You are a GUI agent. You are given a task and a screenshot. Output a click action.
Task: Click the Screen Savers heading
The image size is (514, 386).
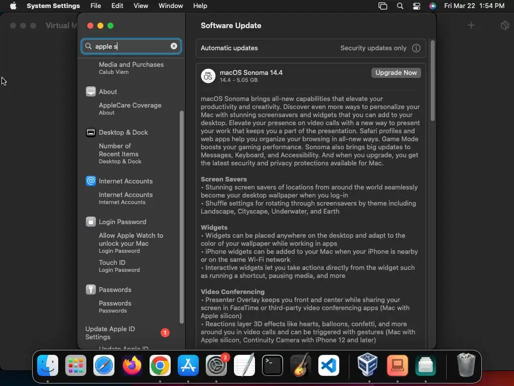[x=223, y=179]
